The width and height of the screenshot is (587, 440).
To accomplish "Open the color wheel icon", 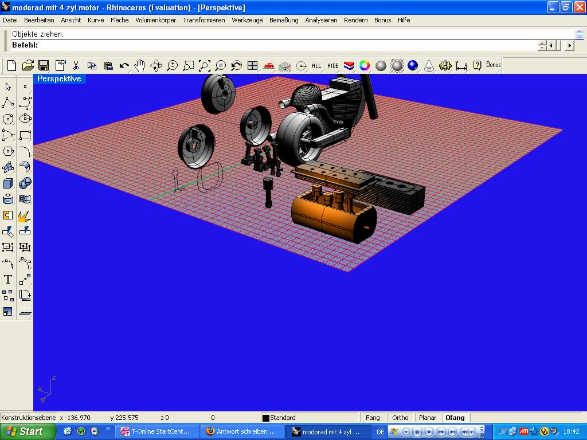I will point(365,66).
